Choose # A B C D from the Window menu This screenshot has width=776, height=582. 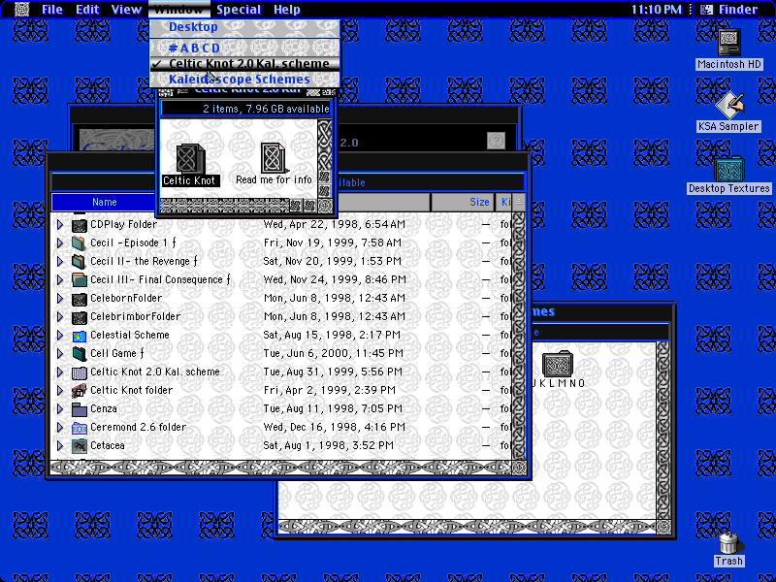[x=244, y=48]
